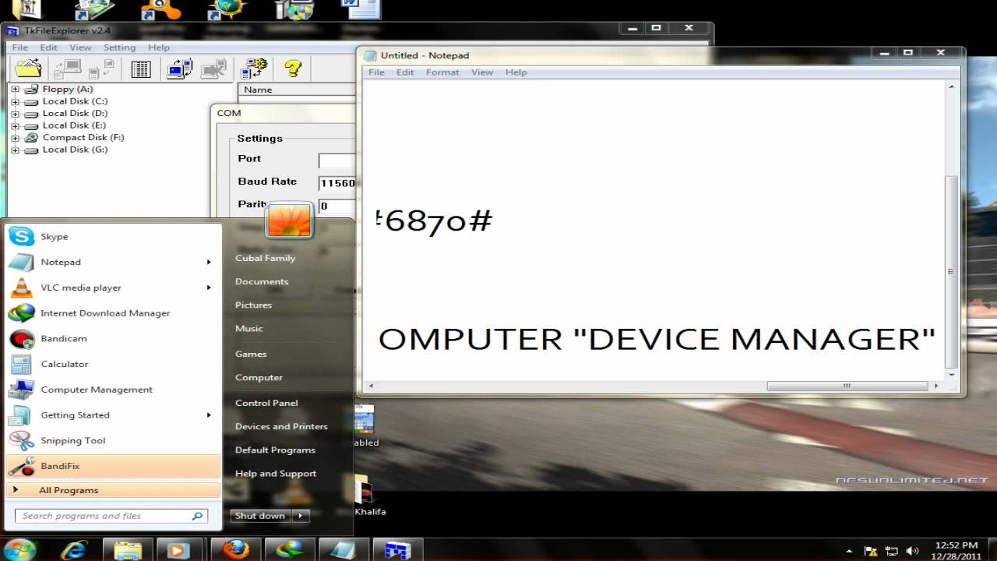The height and width of the screenshot is (561, 997).
Task: Open the Edit menu in Notepad
Action: [x=405, y=72]
